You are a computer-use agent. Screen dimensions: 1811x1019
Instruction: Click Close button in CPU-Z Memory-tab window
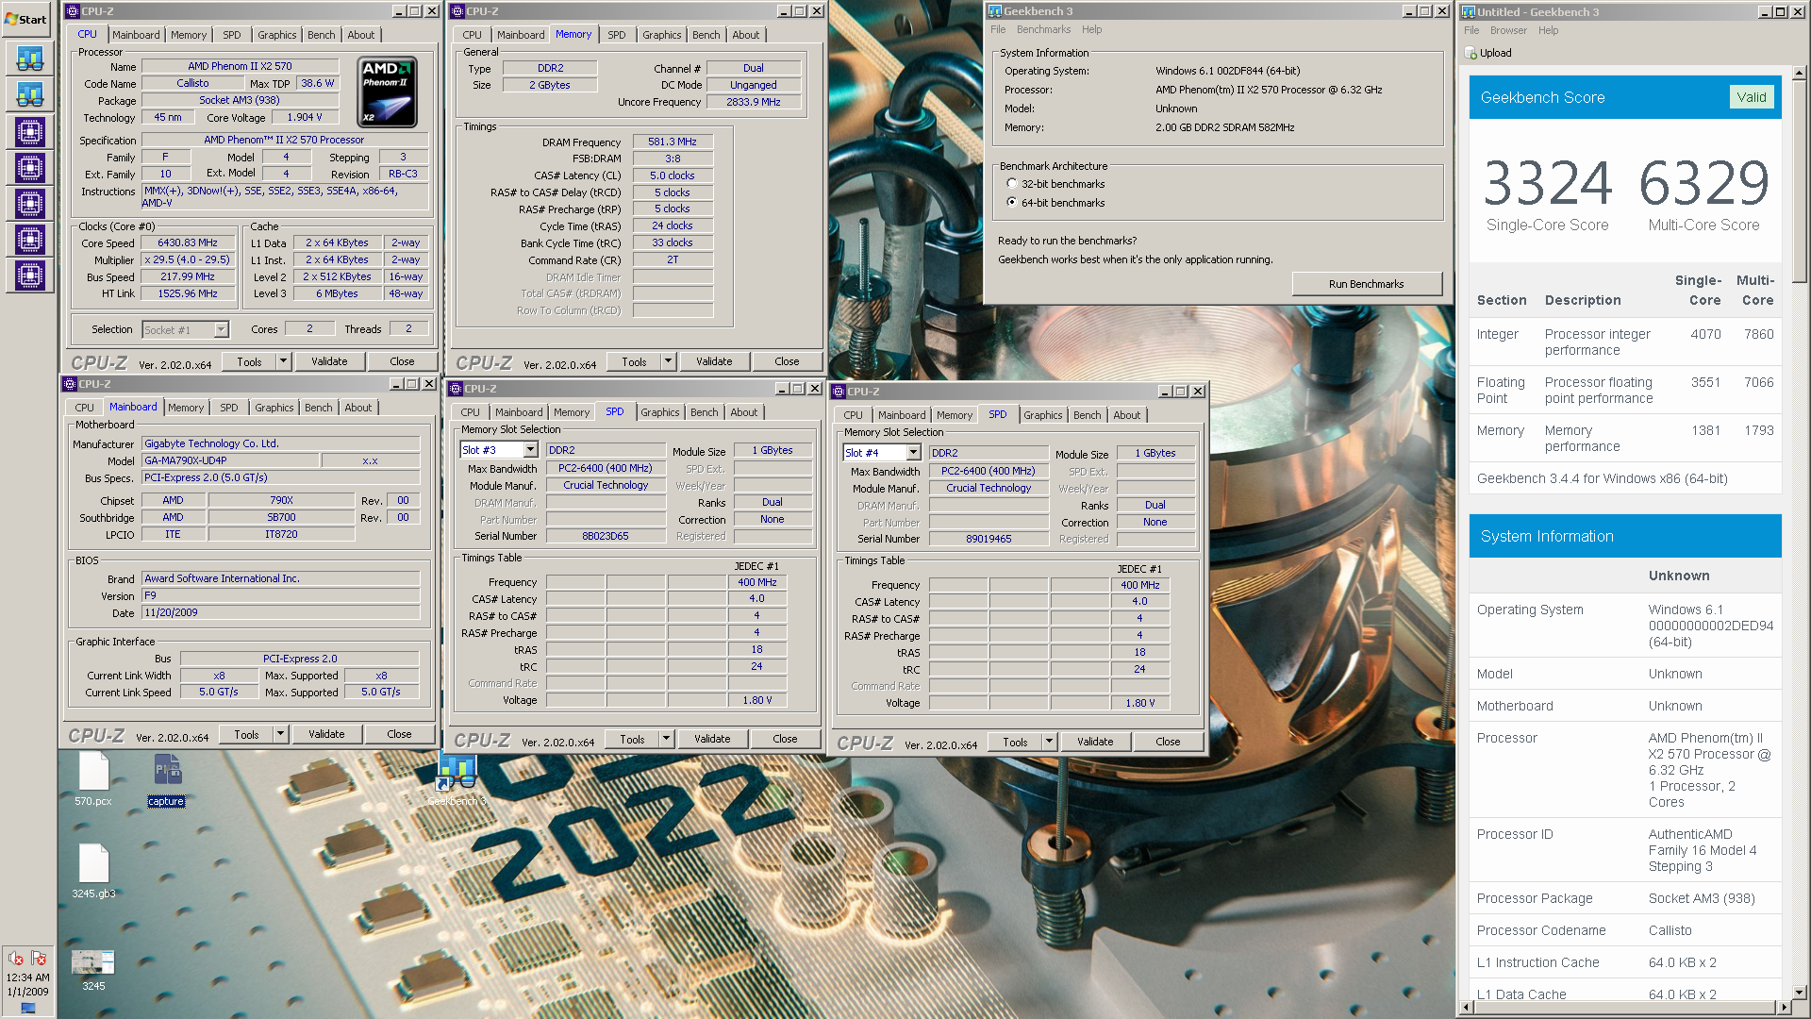pyautogui.click(x=787, y=361)
